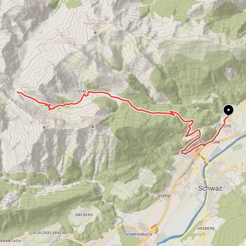Viewport: 246px width, 246px height.
Task: Click the Hochnissl peak triangle marker
Action: [x=44, y=127]
